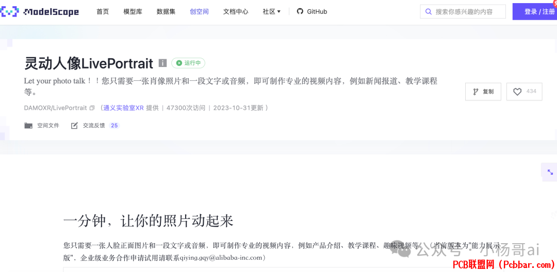Click the 434 likes count
This screenshot has height=272, width=557.
click(531, 92)
